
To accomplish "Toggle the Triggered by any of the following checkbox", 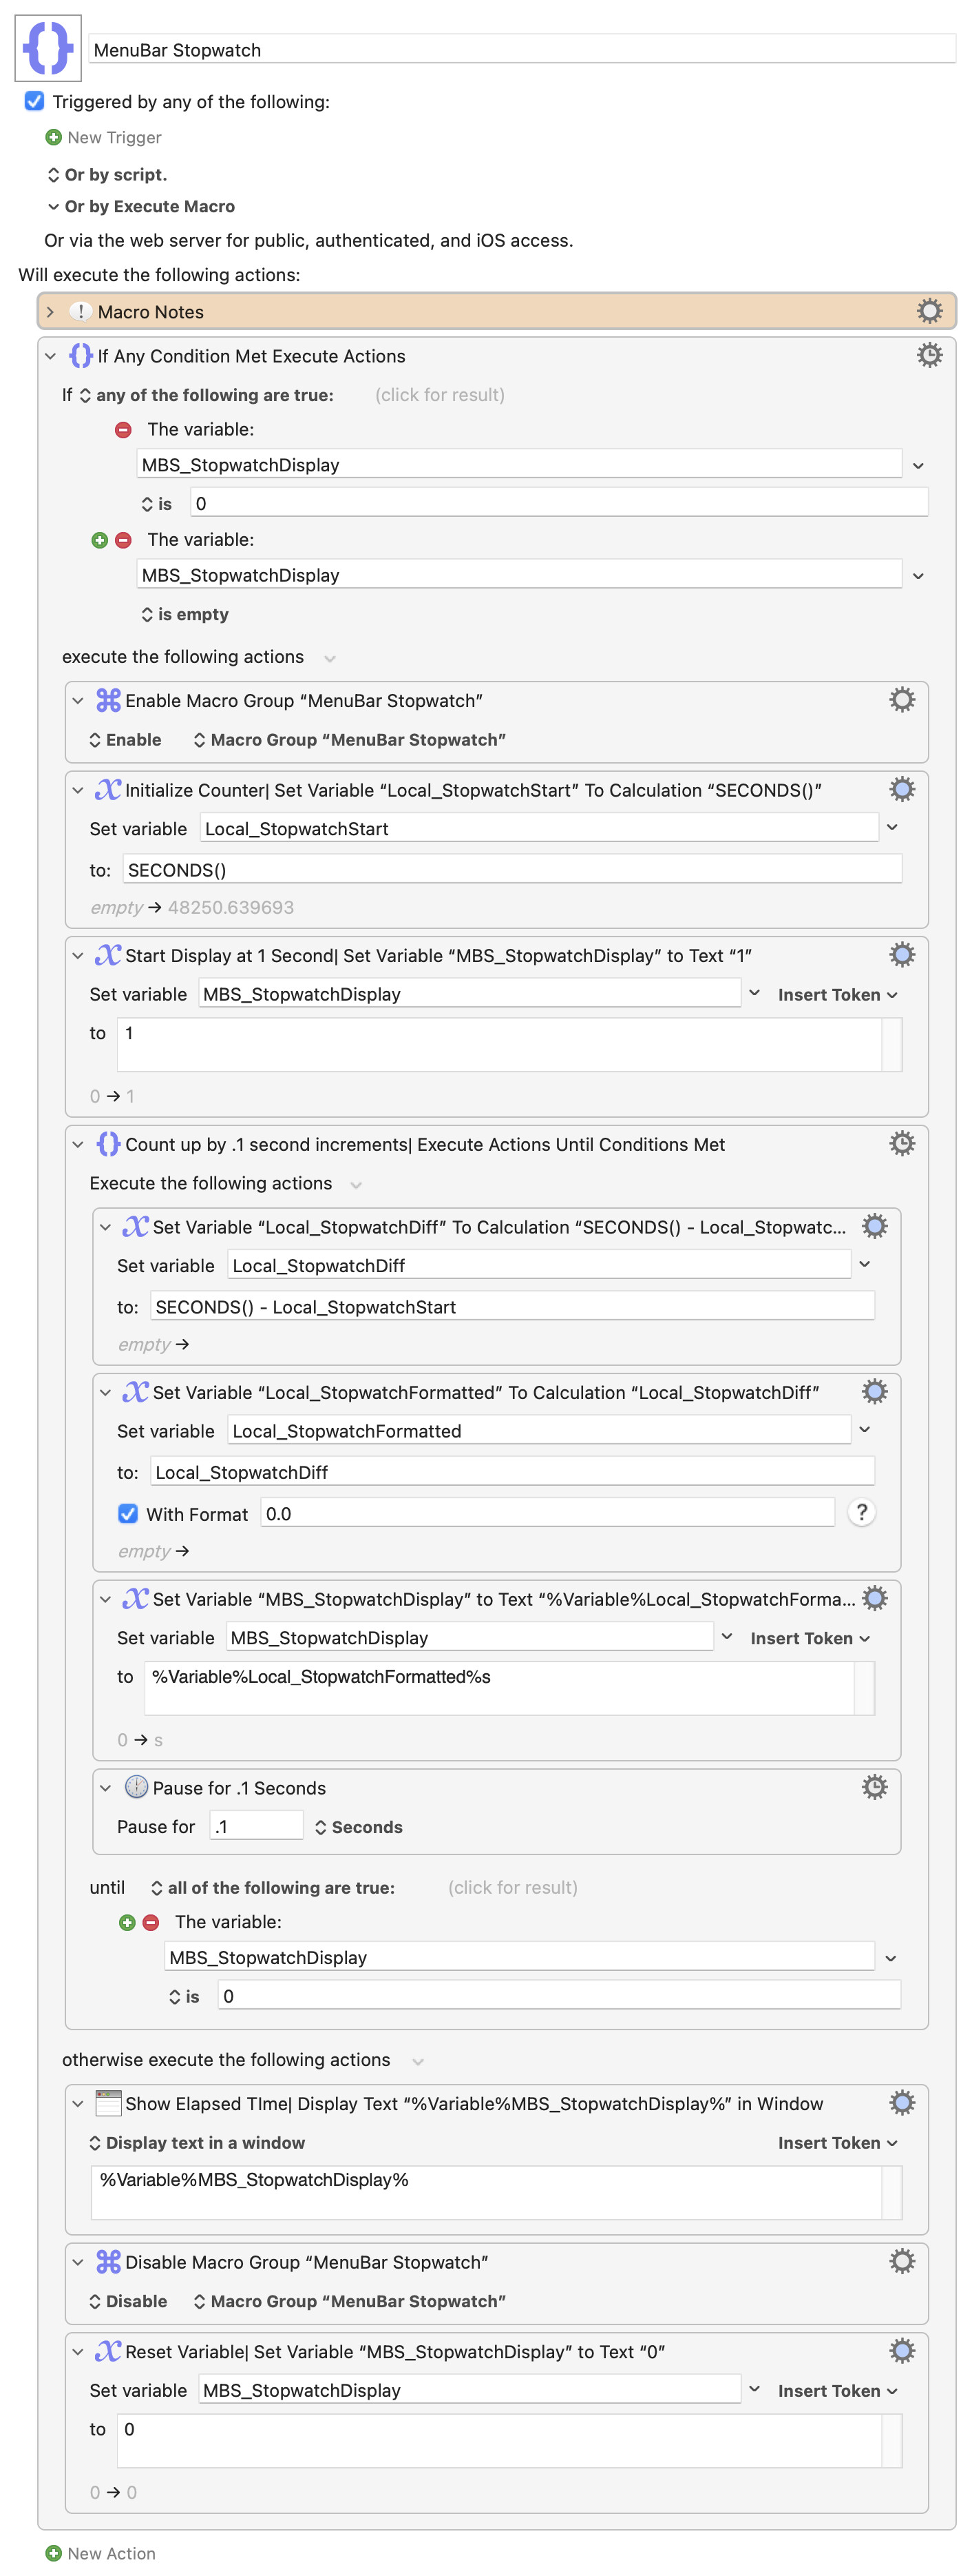I will pos(35,101).
